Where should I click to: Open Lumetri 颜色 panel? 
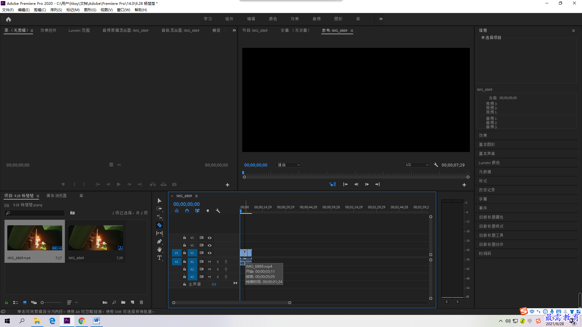point(489,163)
